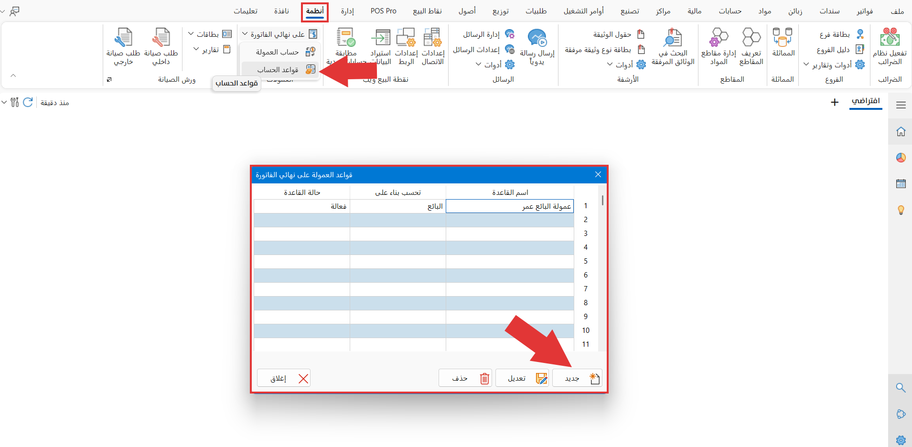The image size is (912, 447).
Task: Open إعدادات الرسائل option
Action: click(483, 50)
